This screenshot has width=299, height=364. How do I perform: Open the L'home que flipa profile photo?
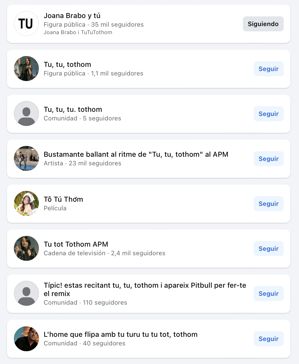click(x=26, y=339)
